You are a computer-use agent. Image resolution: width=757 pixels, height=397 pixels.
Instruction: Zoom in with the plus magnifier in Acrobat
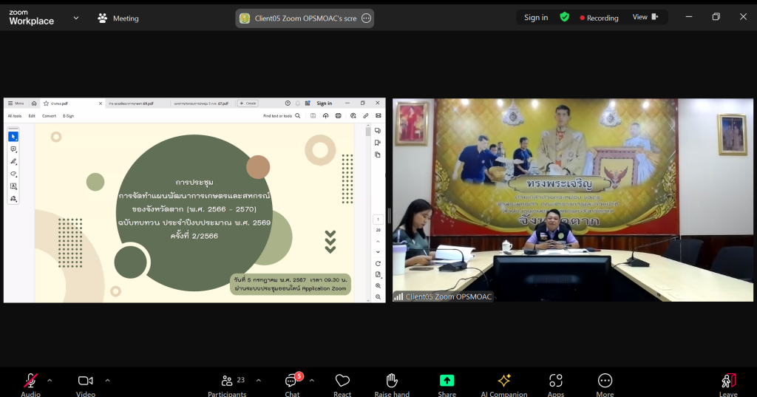click(378, 286)
